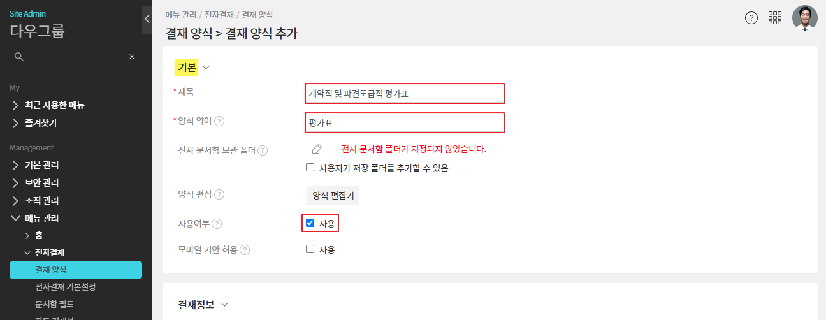Enable 사용자가 저장 폴더를 추가할 수 있음

(x=310, y=168)
